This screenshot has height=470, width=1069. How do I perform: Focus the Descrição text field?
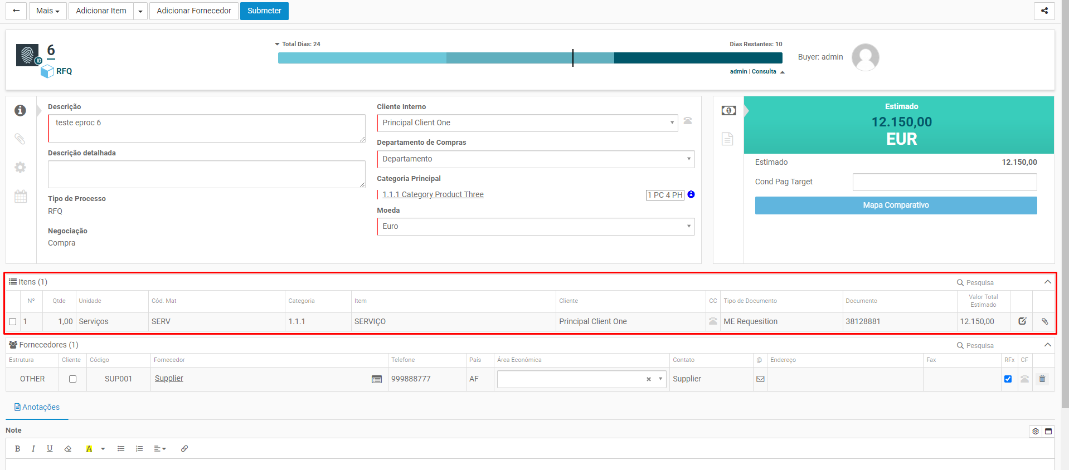[x=207, y=129]
